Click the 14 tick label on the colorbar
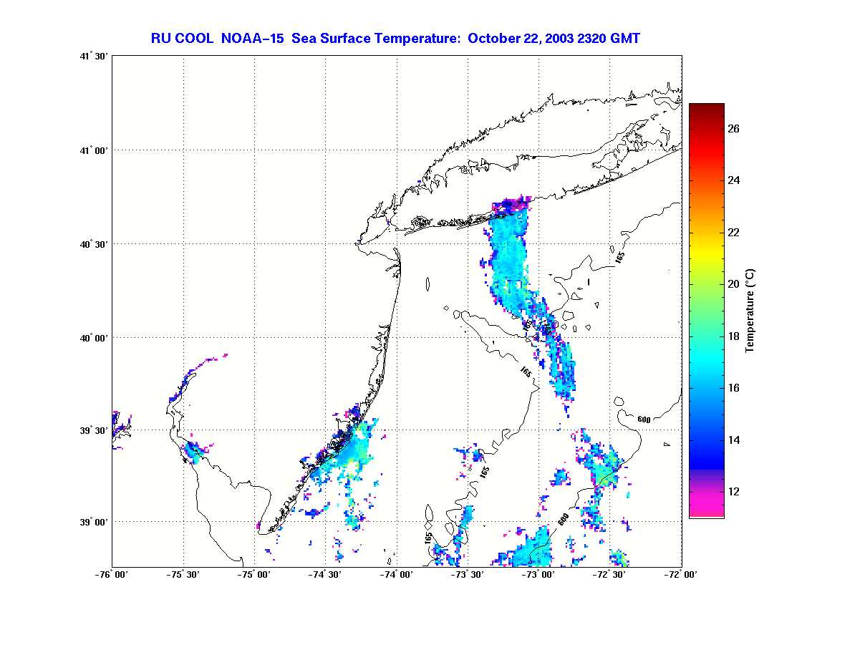860x645 pixels. [x=734, y=440]
